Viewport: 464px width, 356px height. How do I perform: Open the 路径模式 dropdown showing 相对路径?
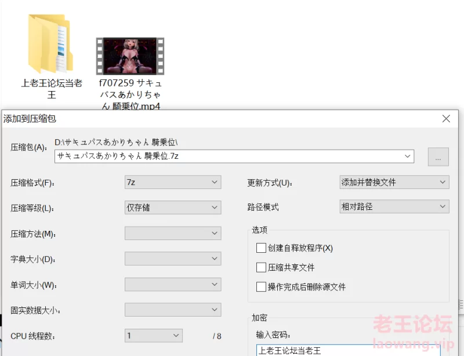[x=394, y=206]
